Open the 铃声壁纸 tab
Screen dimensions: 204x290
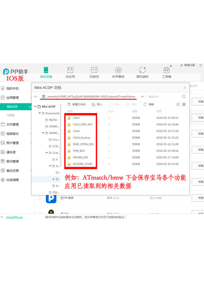click(118, 72)
